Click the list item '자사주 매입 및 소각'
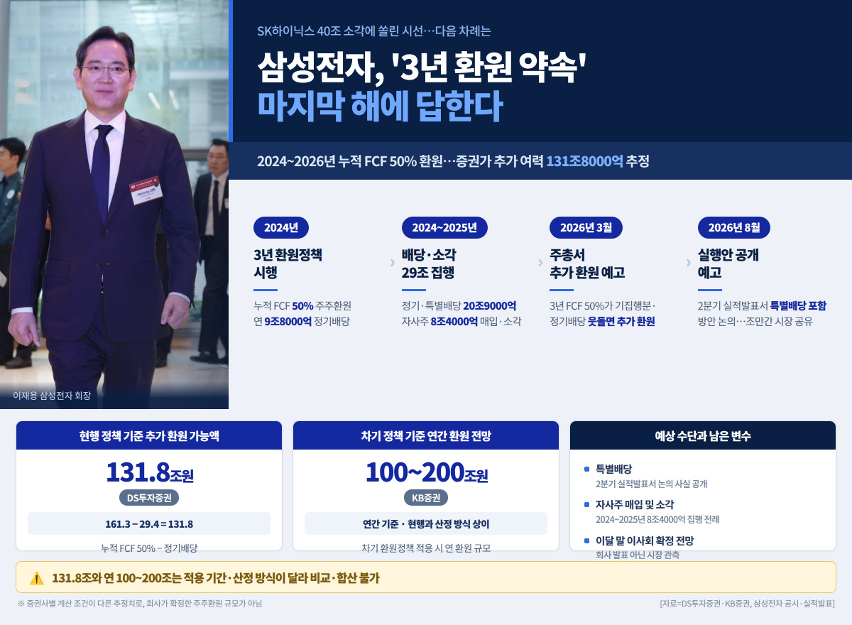 click(x=635, y=504)
